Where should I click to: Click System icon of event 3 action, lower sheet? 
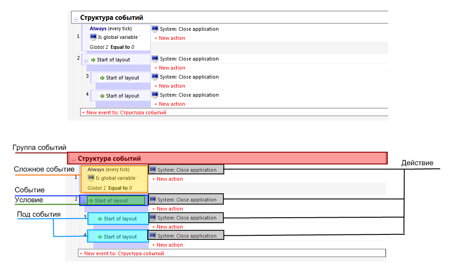pyautogui.click(x=153, y=217)
